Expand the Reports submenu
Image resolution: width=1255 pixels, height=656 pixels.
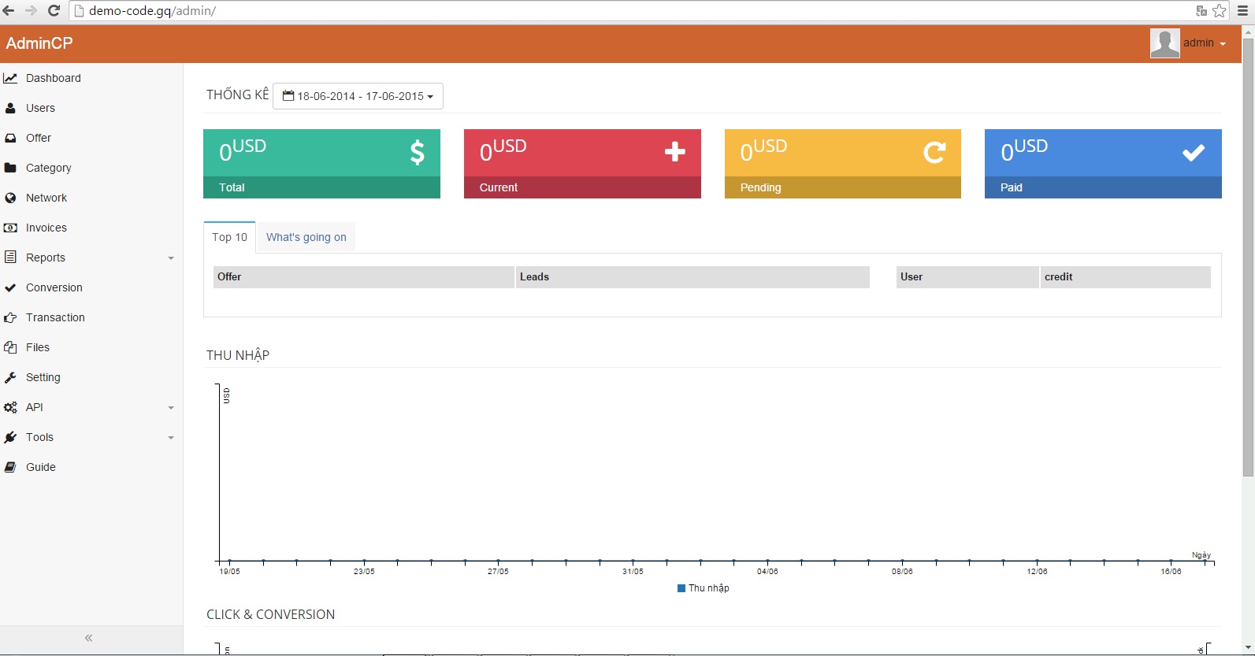coord(171,258)
